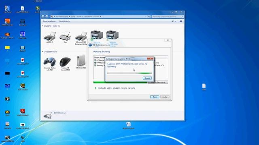Collapse the Urządzenia (7) group
259x145 pixels.
(x=42, y=52)
